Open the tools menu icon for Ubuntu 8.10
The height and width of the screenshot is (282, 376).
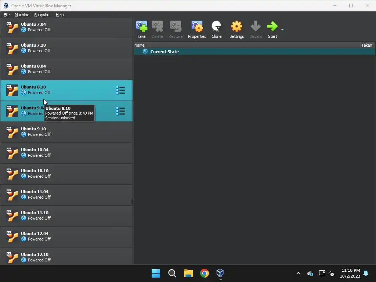120,90
